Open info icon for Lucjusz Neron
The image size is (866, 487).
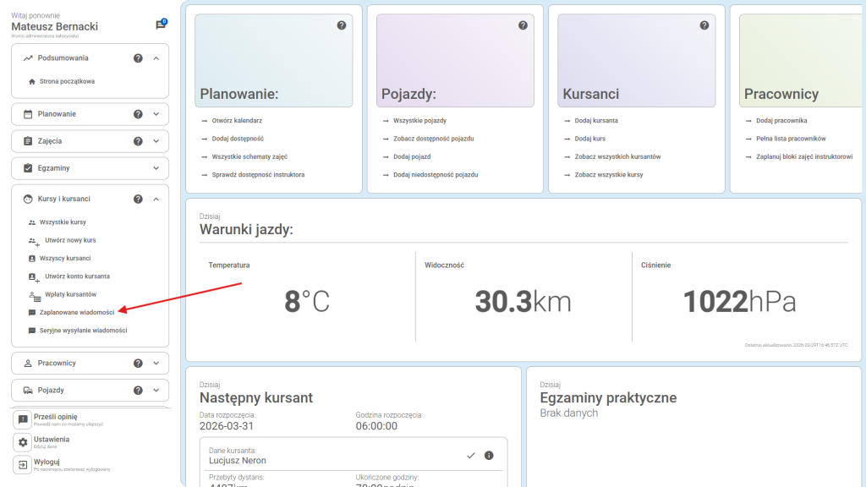coord(489,456)
